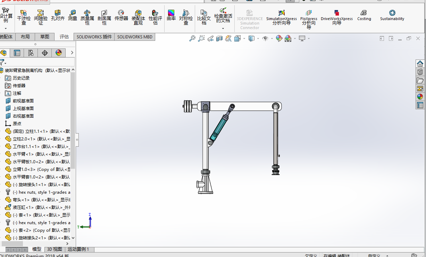Open SOLIDWORKS Resources home in task pane

pyautogui.click(x=420, y=64)
